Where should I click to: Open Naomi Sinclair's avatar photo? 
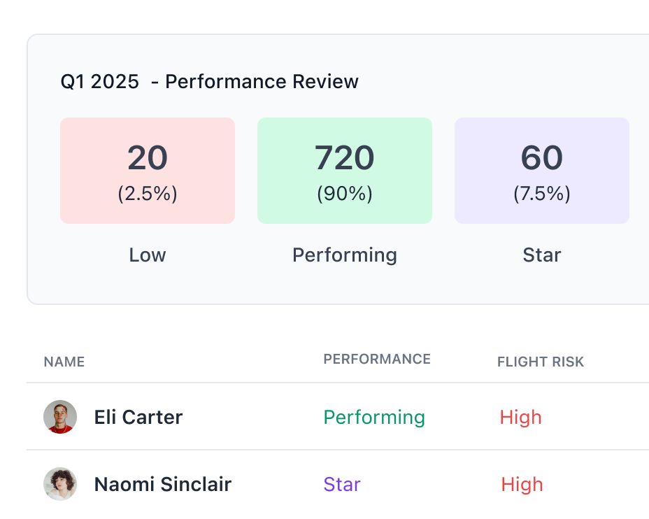60,484
